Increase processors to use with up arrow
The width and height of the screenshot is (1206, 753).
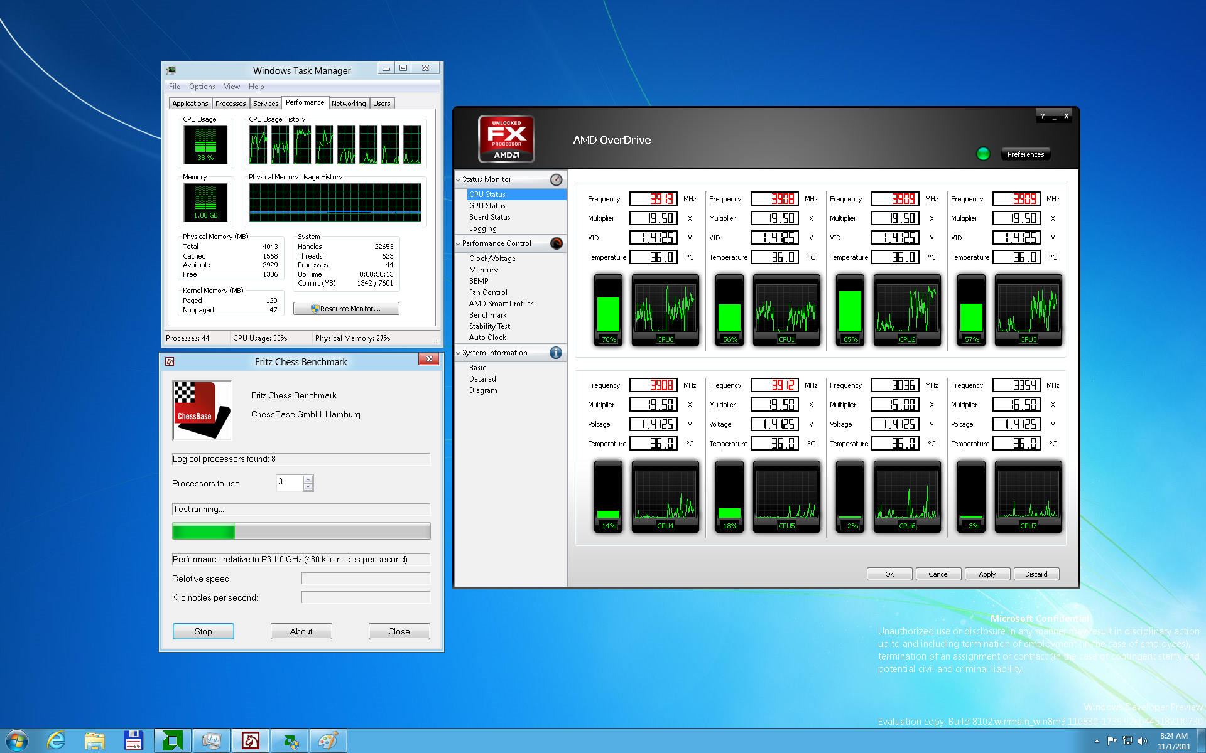click(x=308, y=479)
